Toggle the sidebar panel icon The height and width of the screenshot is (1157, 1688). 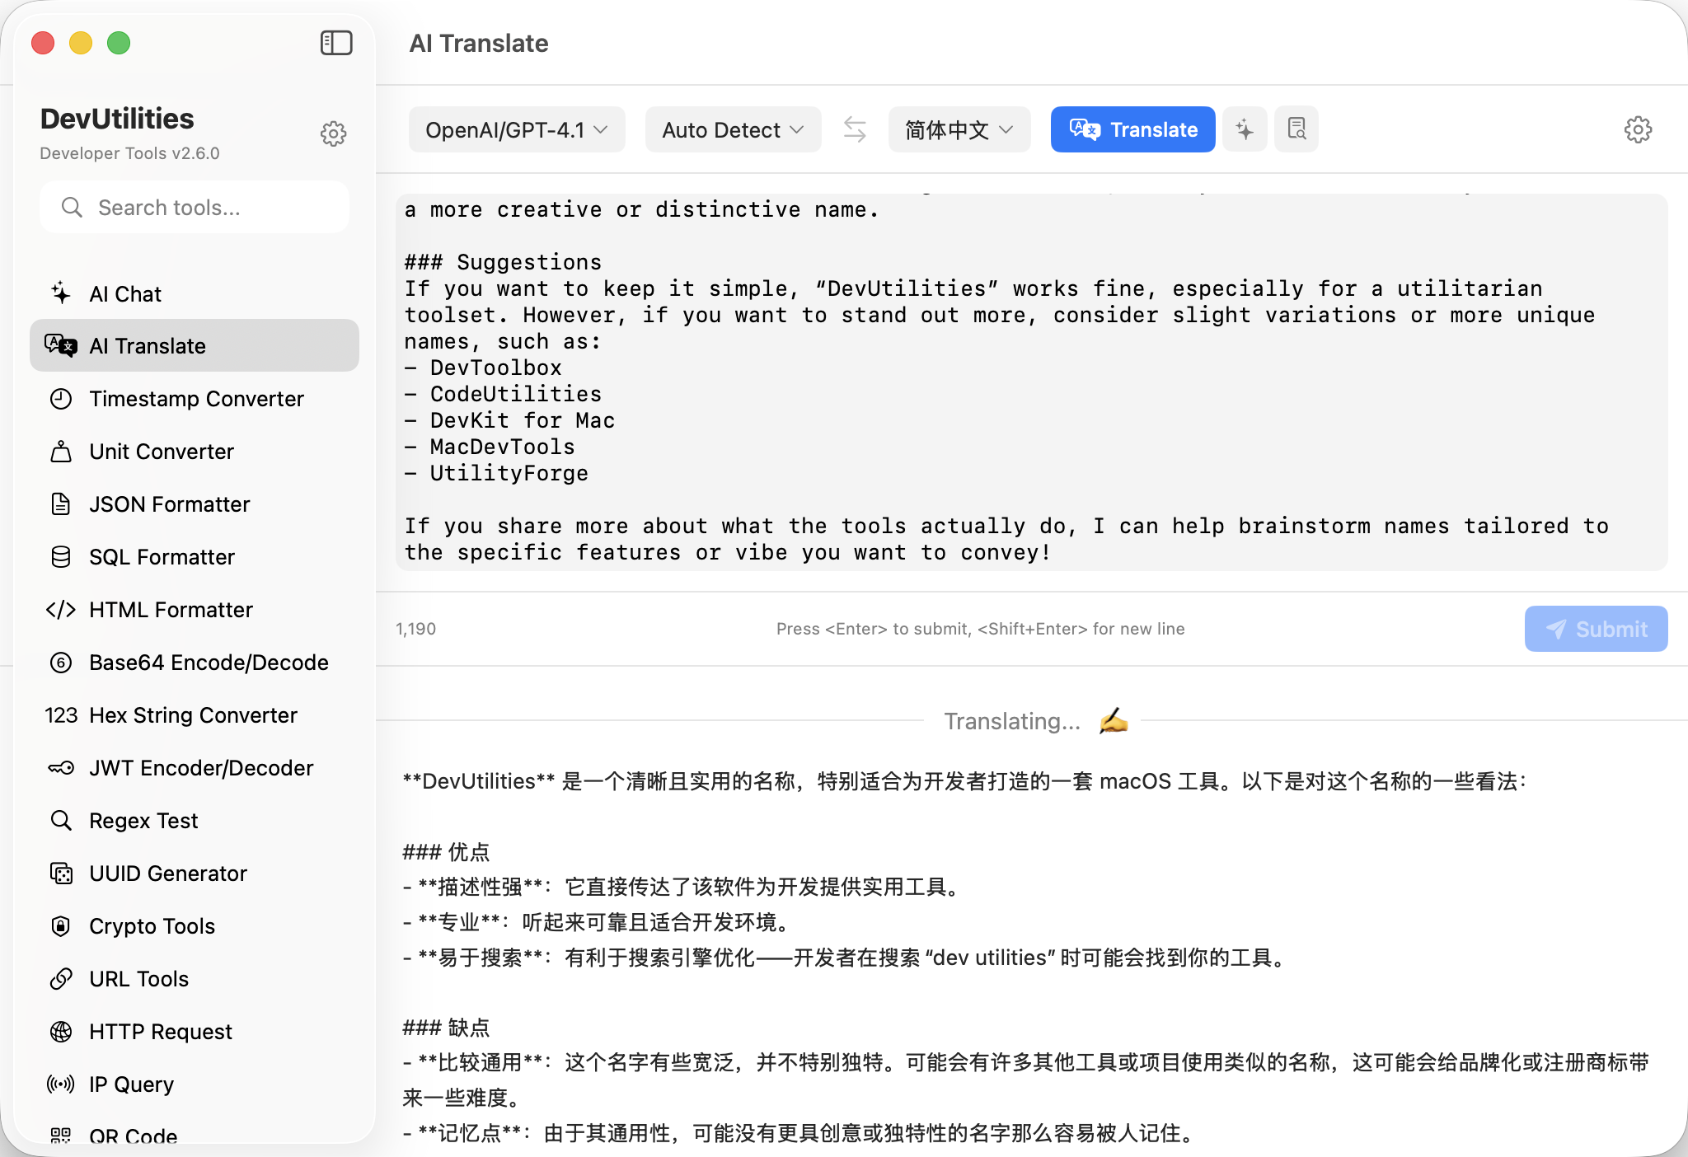point(335,43)
